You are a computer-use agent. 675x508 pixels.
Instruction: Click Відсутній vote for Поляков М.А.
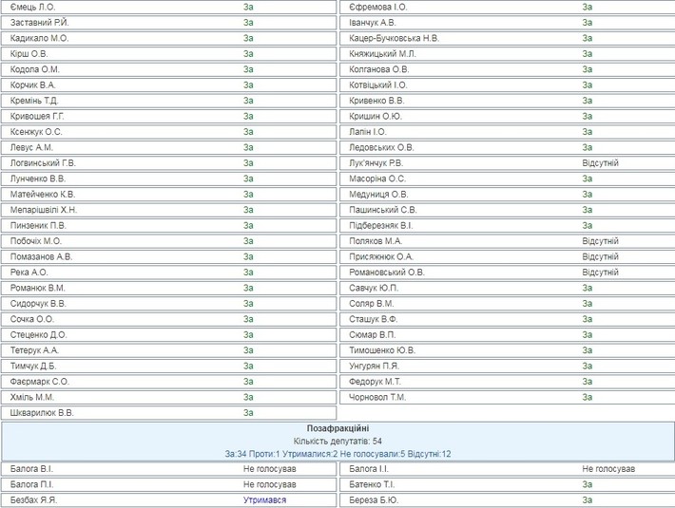click(x=600, y=241)
